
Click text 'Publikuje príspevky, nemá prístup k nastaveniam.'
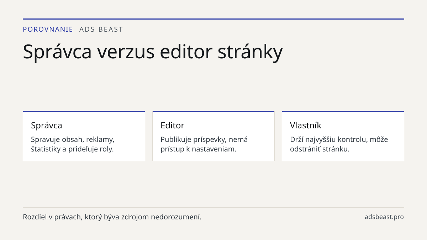pos(204,144)
